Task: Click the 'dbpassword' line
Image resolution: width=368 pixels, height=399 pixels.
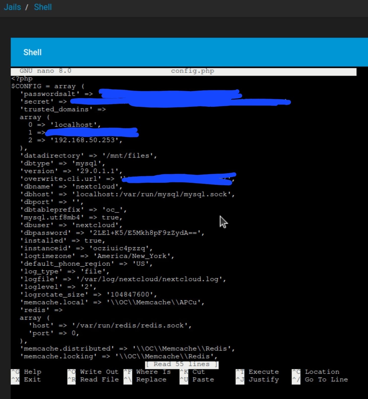Action: [112, 233]
